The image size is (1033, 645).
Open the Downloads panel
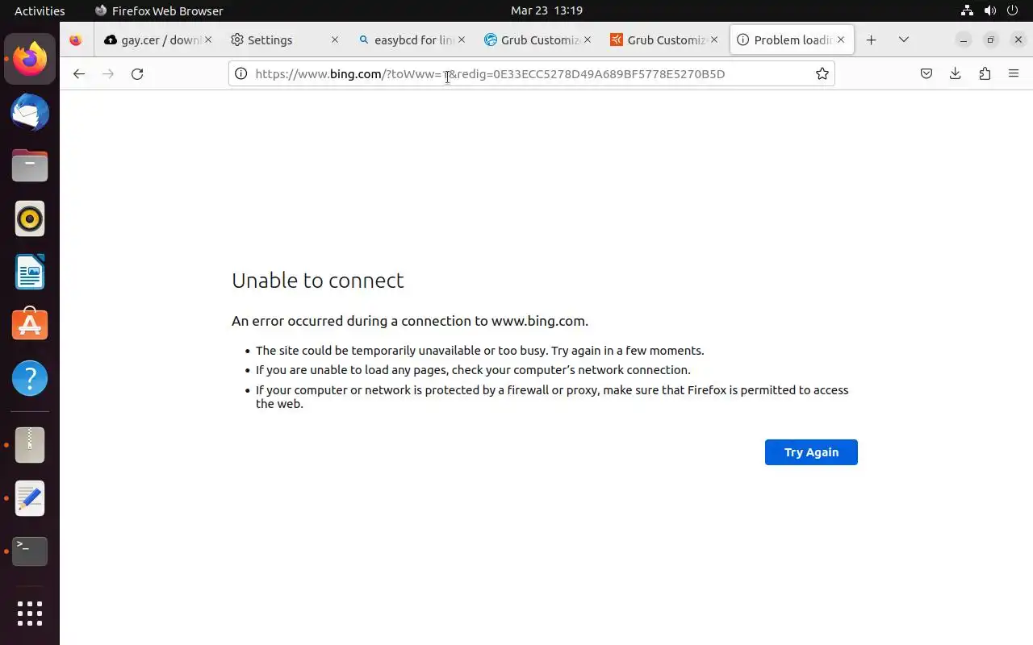956,74
